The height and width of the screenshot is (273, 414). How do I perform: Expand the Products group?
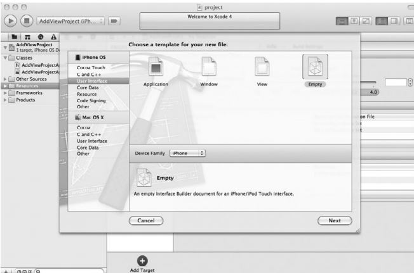5,100
